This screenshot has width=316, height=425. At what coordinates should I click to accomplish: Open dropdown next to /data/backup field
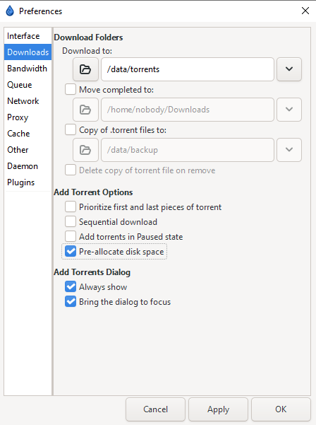289,150
